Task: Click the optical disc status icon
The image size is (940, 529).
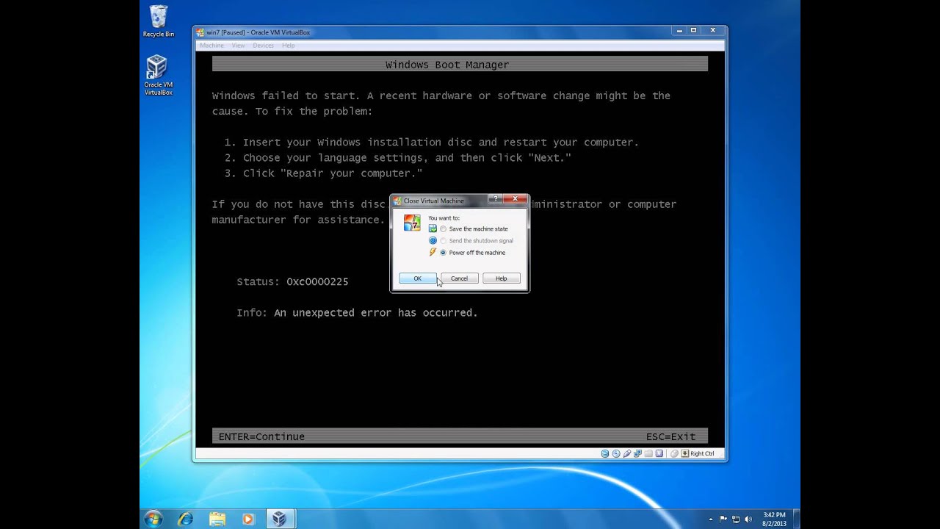Action: point(616,453)
